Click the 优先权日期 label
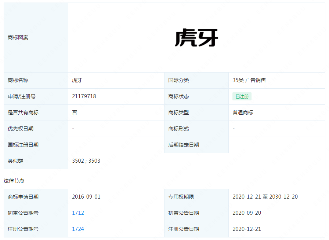Image resolution: width=329 pixels, height=240 pixels. [x=21, y=129]
